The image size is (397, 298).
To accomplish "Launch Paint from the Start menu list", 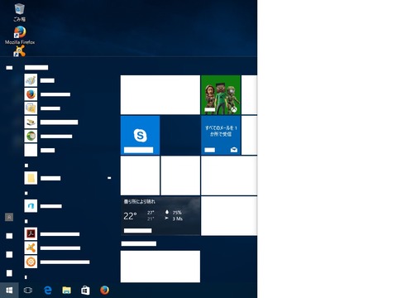I will (x=40, y=80).
